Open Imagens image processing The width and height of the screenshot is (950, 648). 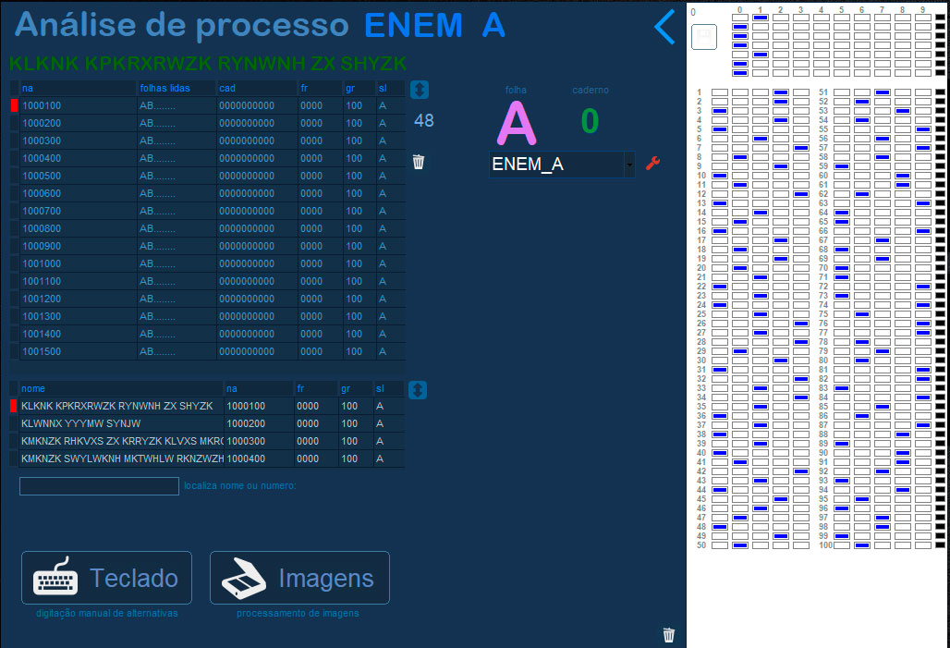coord(300,578)
